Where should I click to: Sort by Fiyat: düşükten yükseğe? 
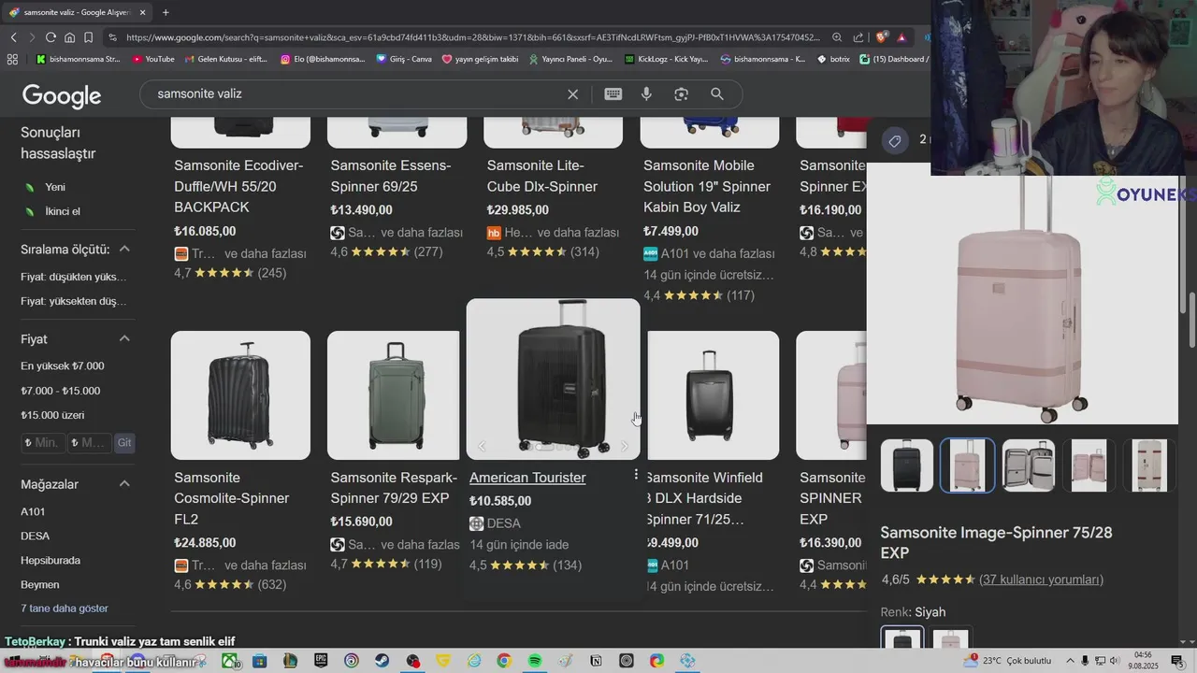pyautogui.click(x=73, y=277)
